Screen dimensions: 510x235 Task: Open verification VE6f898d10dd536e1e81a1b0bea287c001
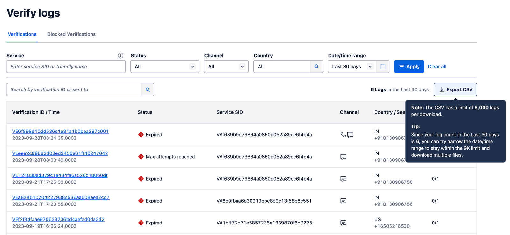pos(60,131)
